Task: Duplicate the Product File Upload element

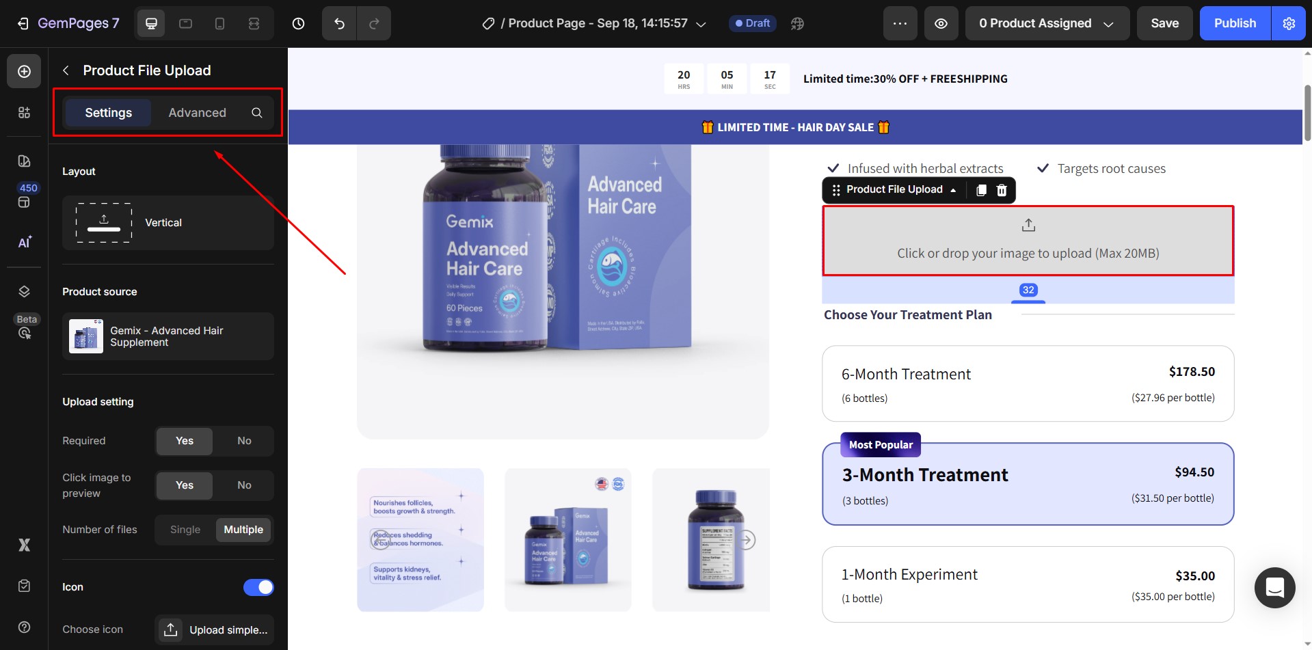Action: (982, 190)
